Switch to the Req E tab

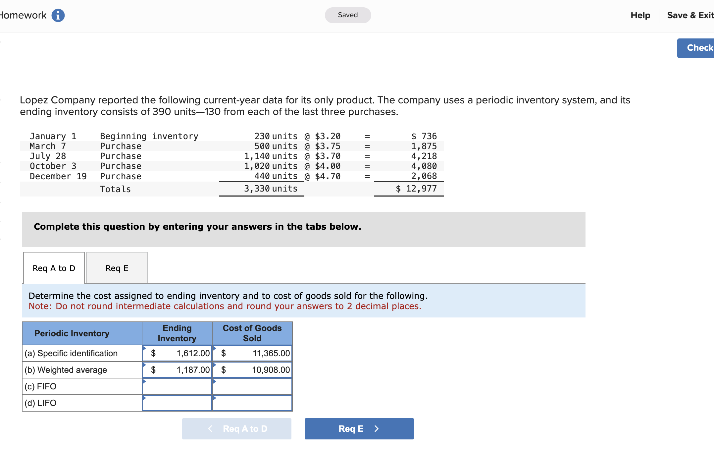click(117, 268)
